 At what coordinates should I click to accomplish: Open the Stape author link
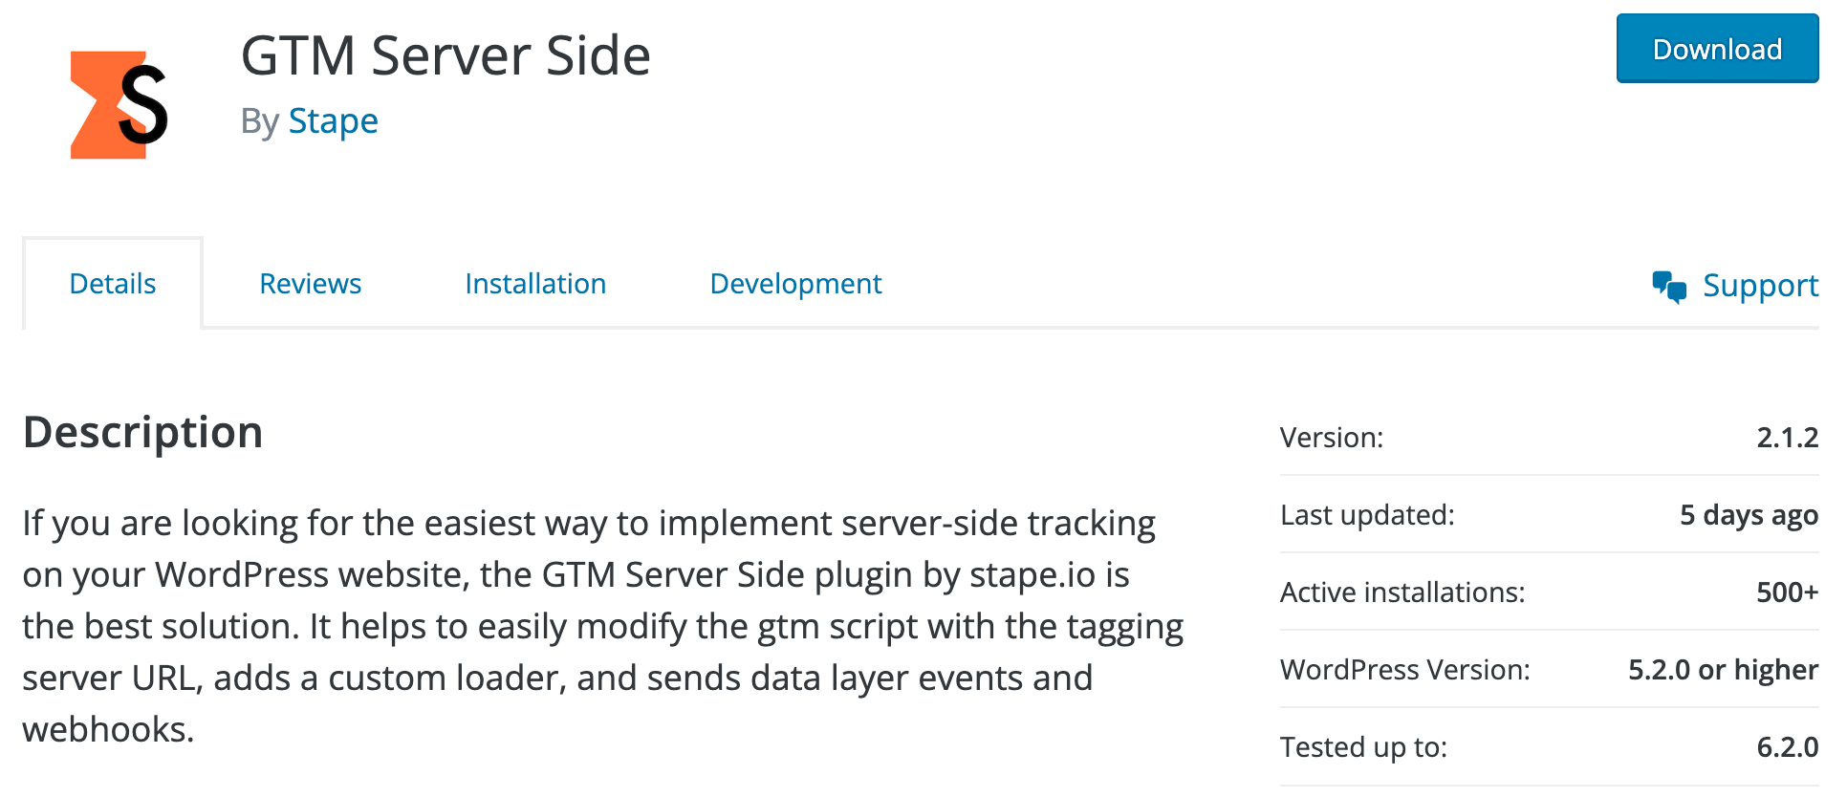(333, 120)
